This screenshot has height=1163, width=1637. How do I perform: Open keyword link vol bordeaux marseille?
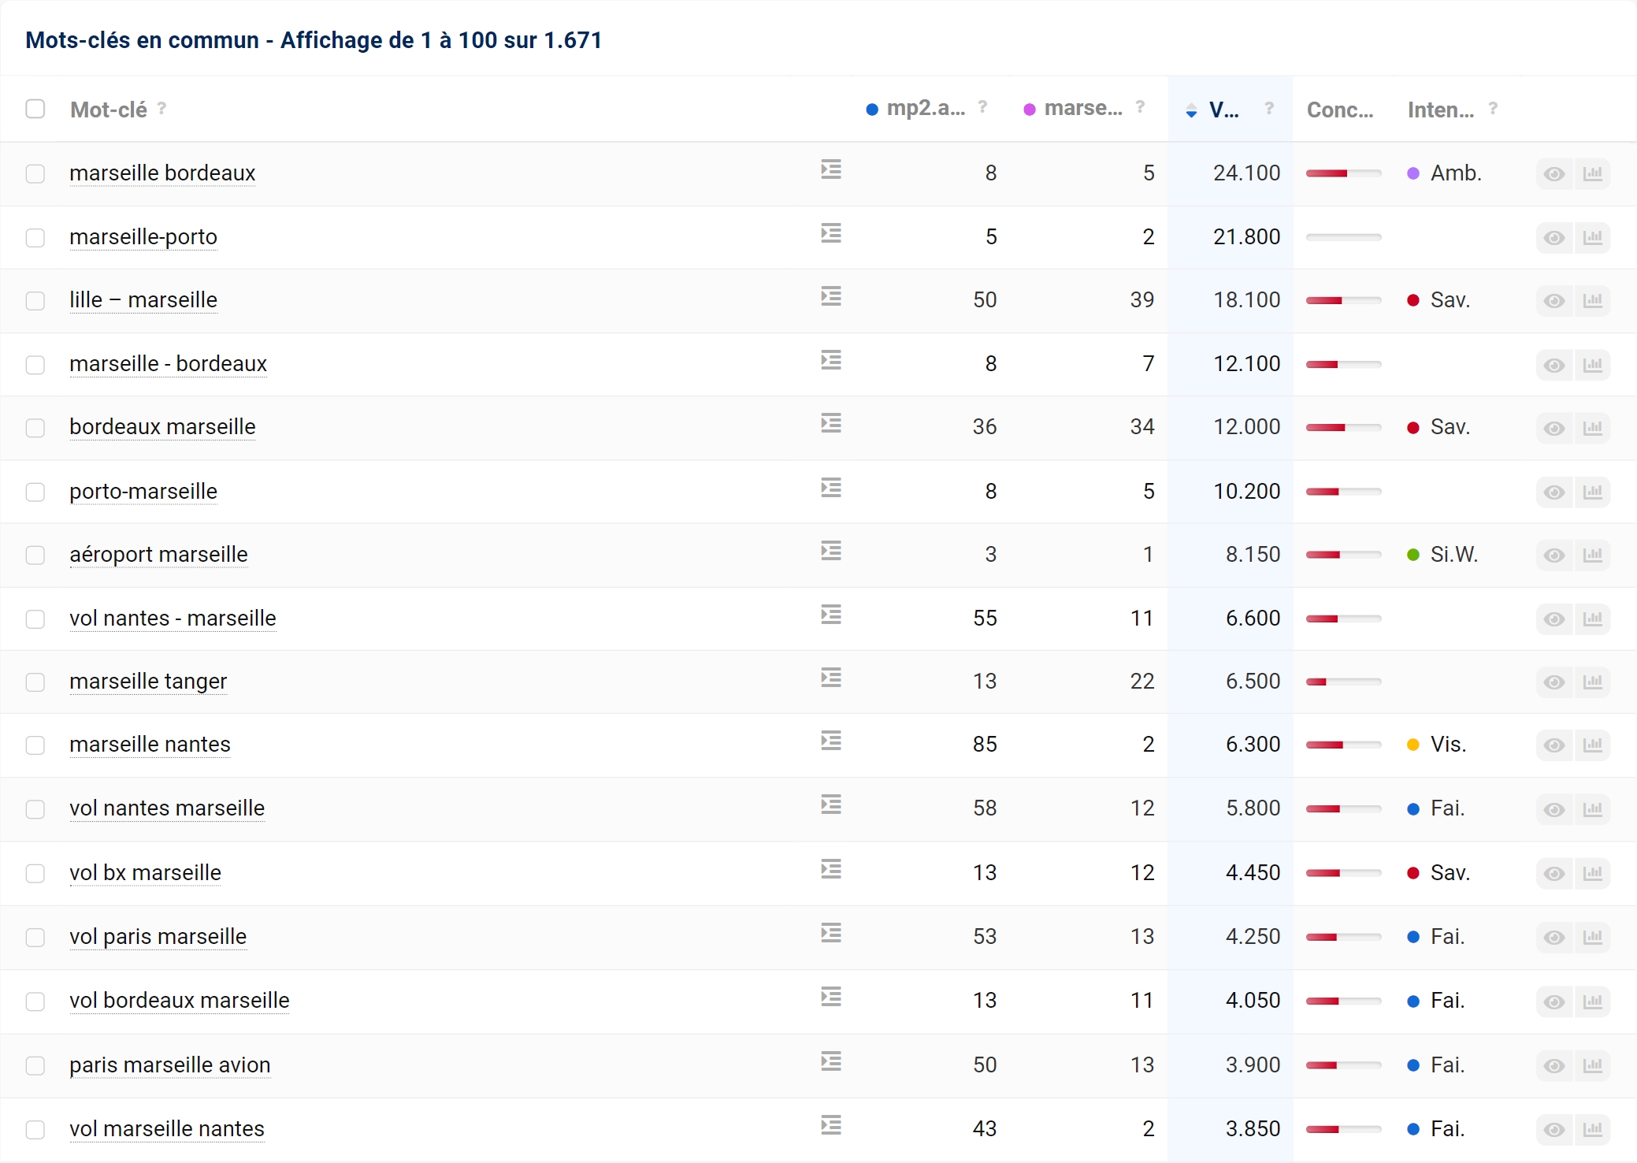pyautogui.click(x=180, y=1000)
